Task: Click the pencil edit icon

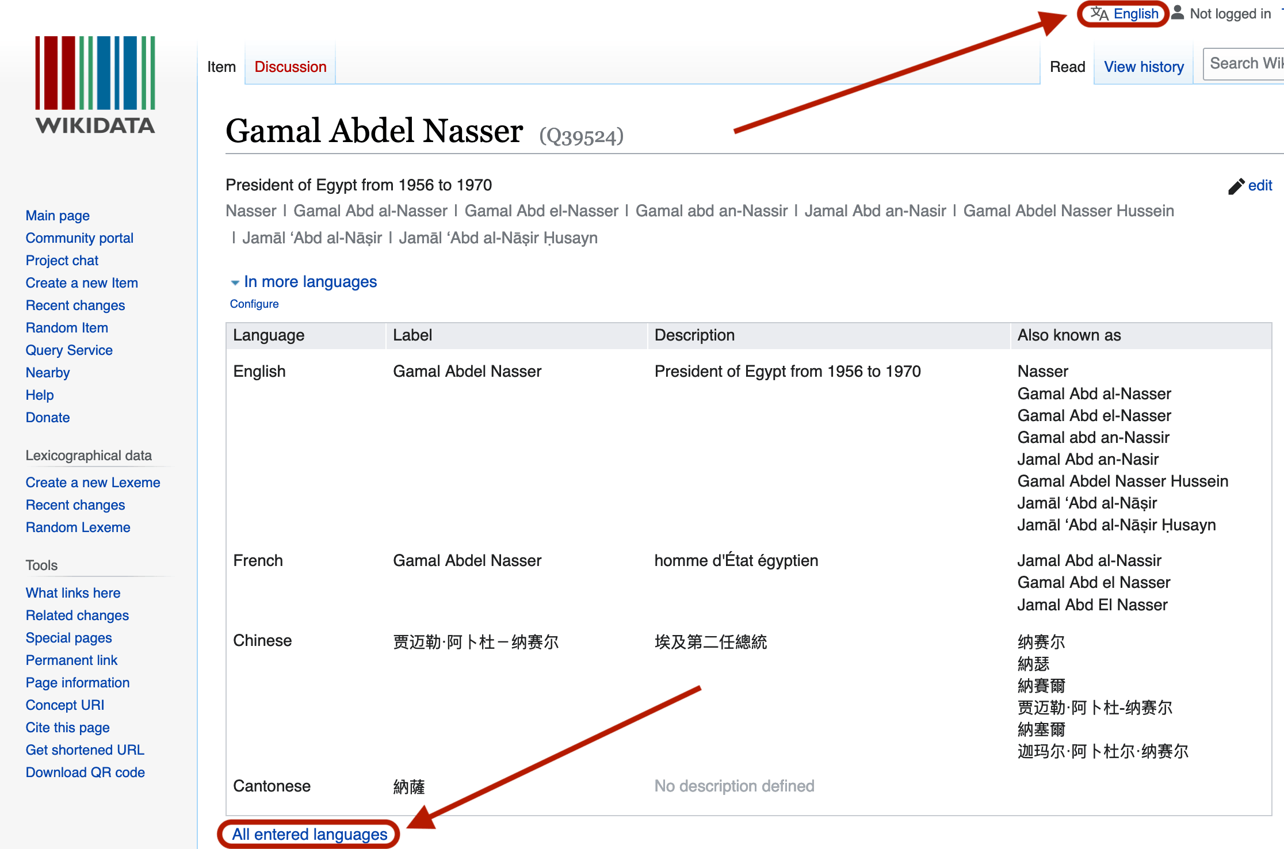Action: (1236, 186)
